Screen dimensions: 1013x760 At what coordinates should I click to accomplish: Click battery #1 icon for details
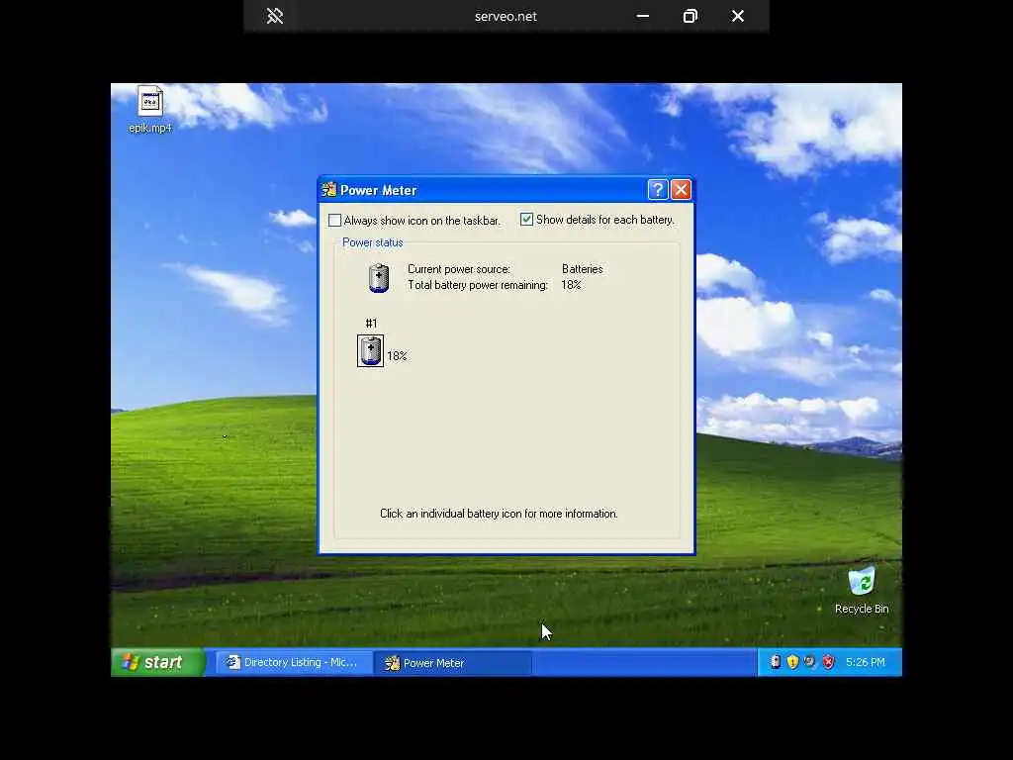(370, 351)
